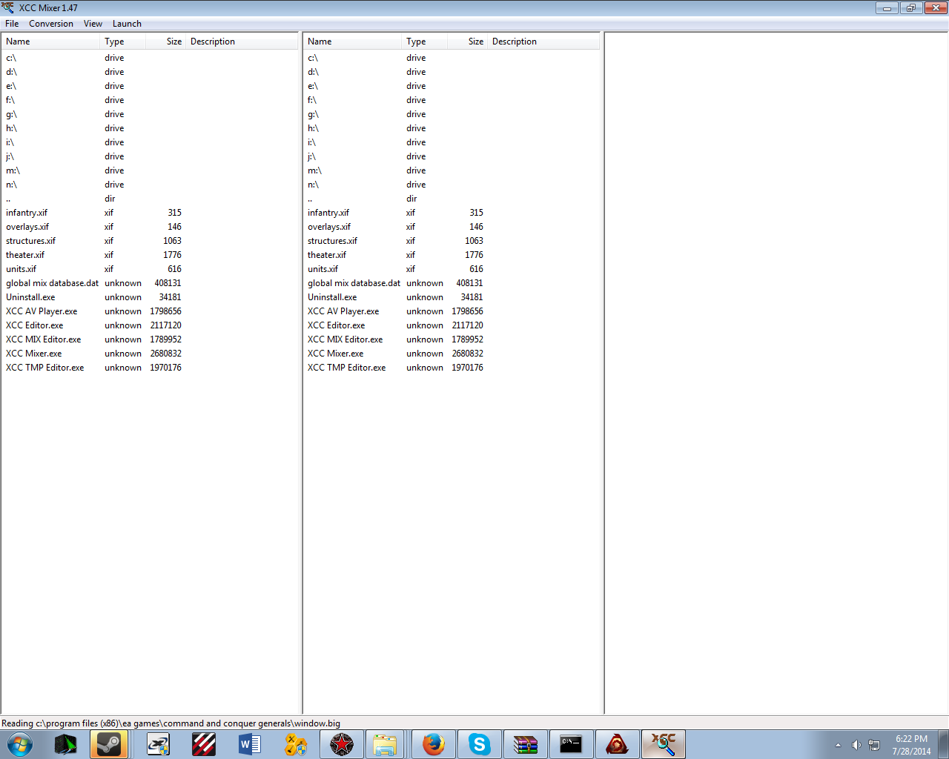The width and height of the screenshot is (949, 759).
Task: Select theater.xif in the left pane
Action: coord(25,255)
